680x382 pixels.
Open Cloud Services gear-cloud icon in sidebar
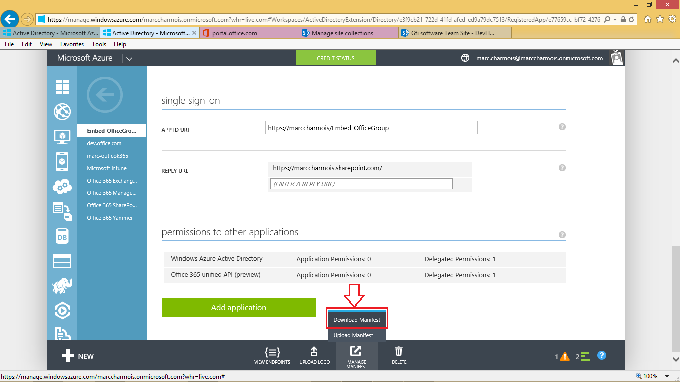62,187
